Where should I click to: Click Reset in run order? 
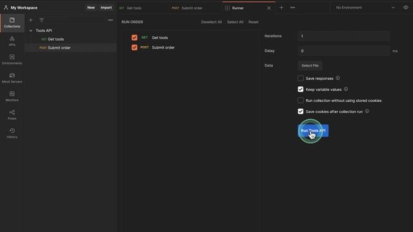[254, 22]
